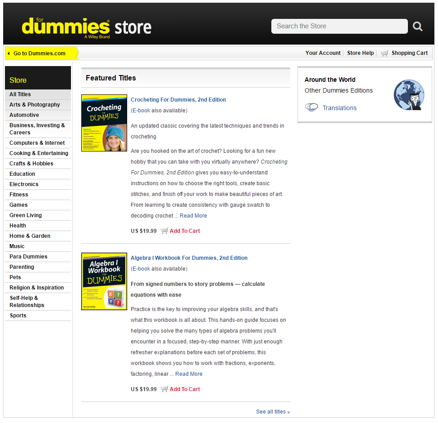438x423 pixels.
Task: Open the Green Living category
Action: click(38, 215)
